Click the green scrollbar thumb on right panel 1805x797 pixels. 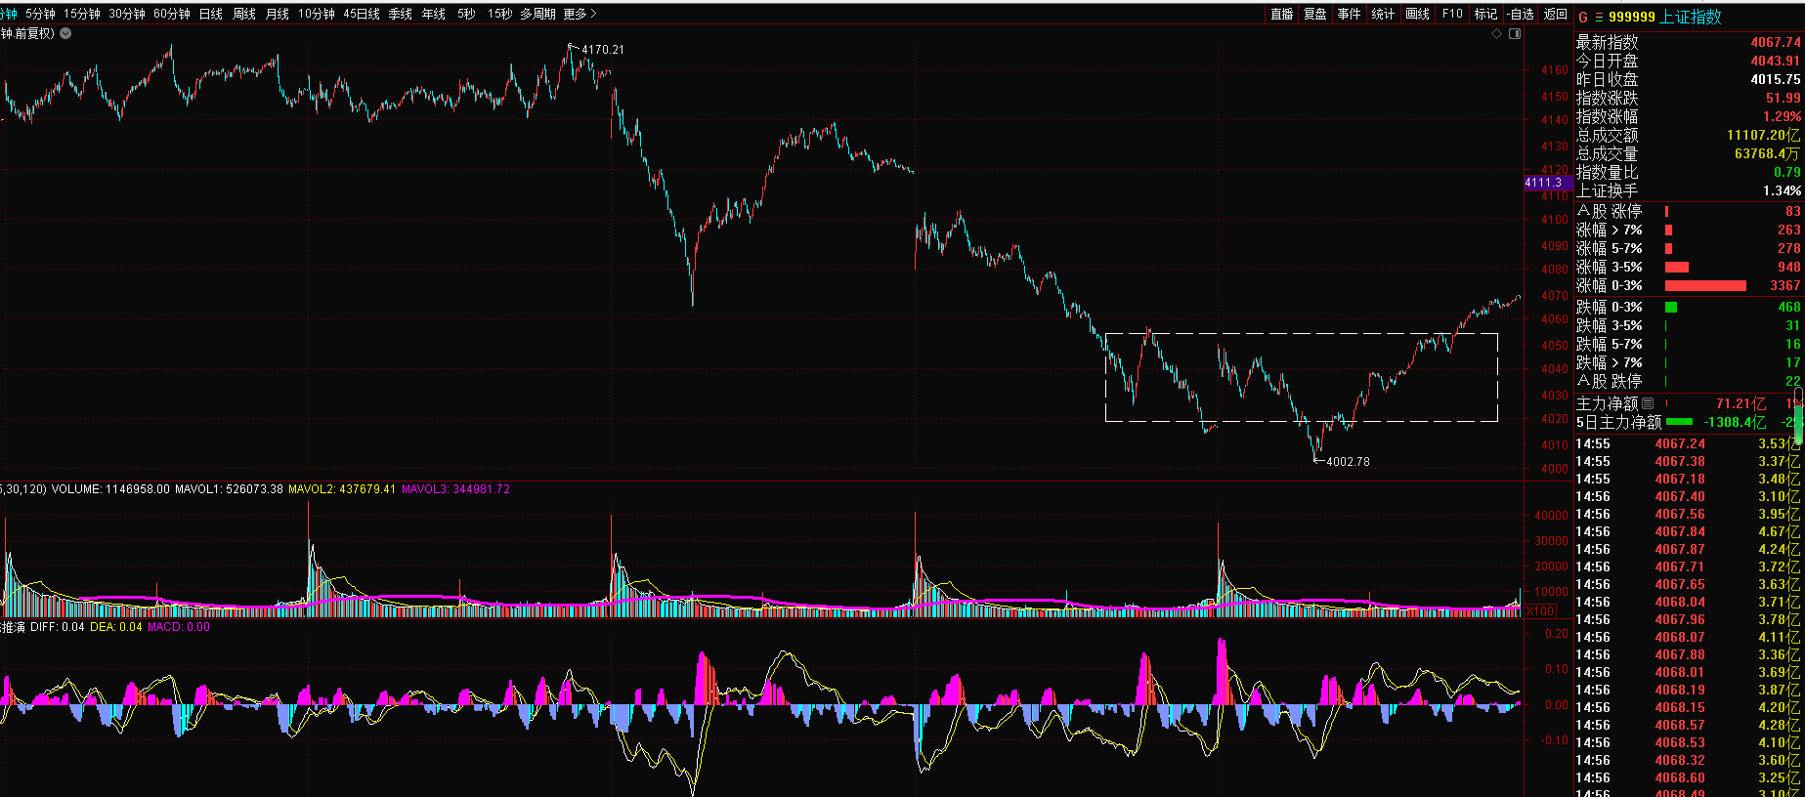[x=1798, y=415]
